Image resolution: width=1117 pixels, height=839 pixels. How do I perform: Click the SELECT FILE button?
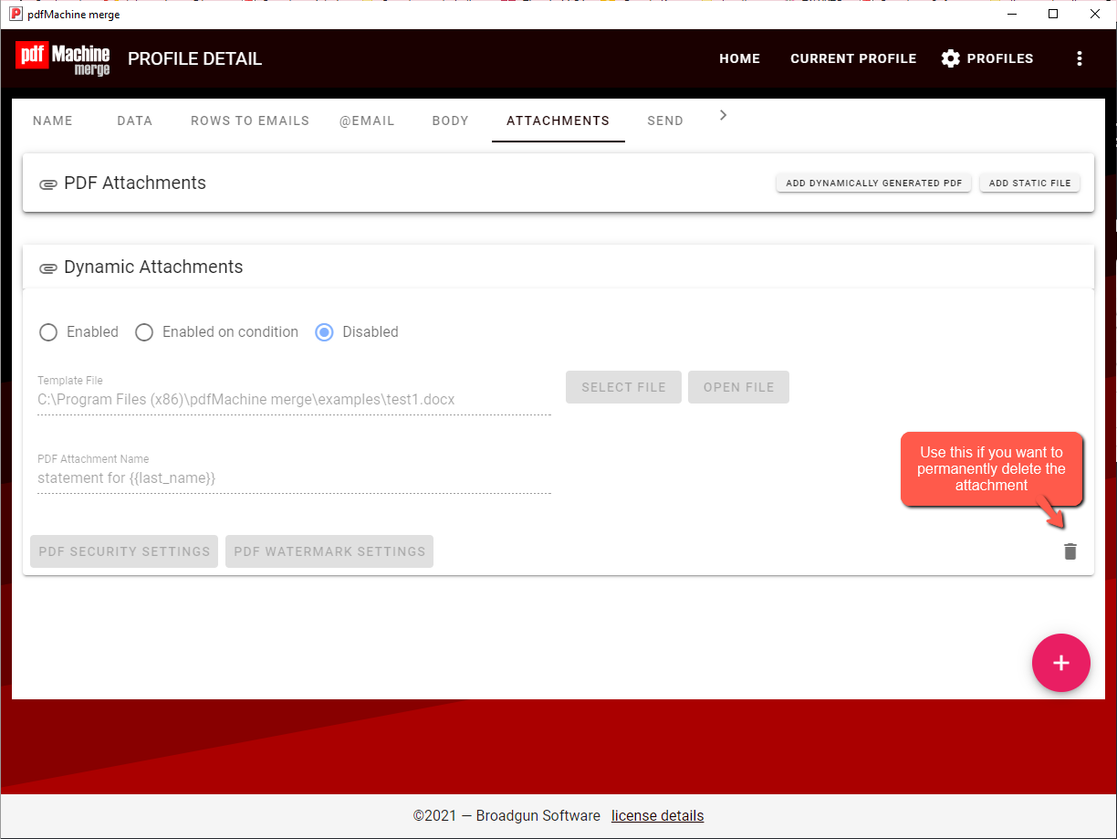point(623,387)
